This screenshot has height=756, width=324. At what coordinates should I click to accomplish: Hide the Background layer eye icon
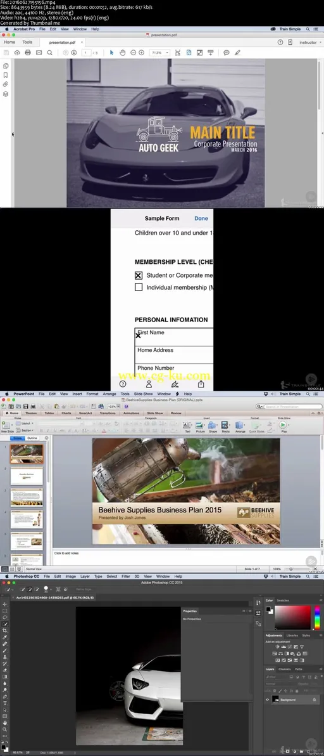click(268, 699)
